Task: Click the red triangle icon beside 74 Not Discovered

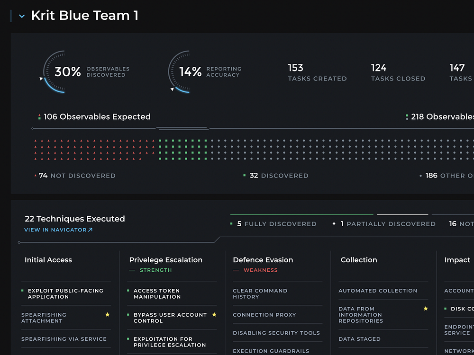Action: click(36, 175)
